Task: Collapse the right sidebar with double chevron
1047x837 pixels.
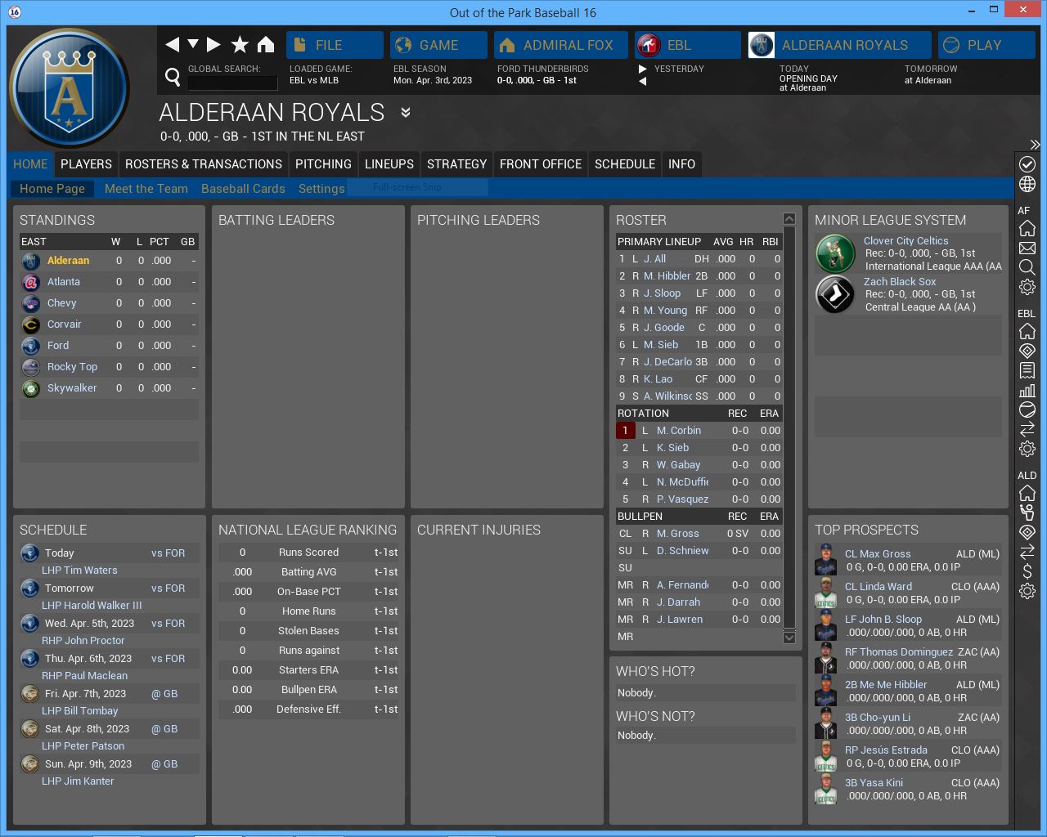Action: tap(1035, 145)
